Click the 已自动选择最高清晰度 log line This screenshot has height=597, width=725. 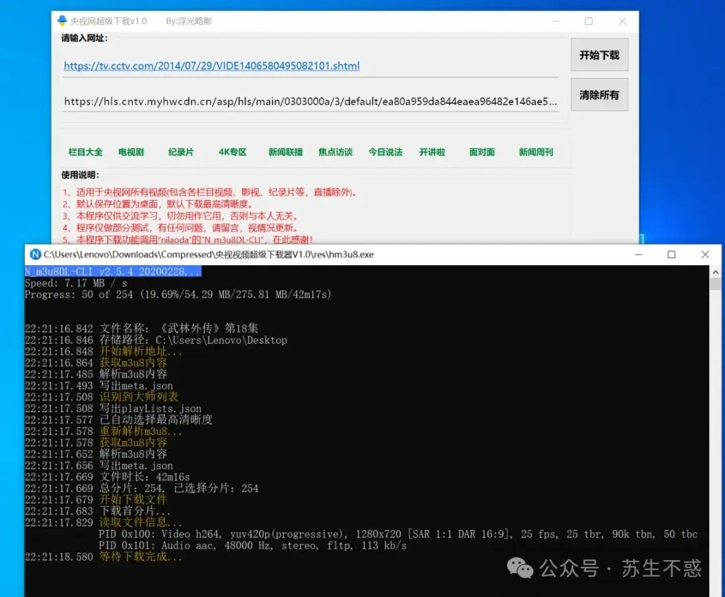[119, 420]
